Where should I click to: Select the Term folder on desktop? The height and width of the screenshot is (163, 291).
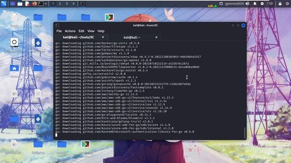[x=38, y=20]
